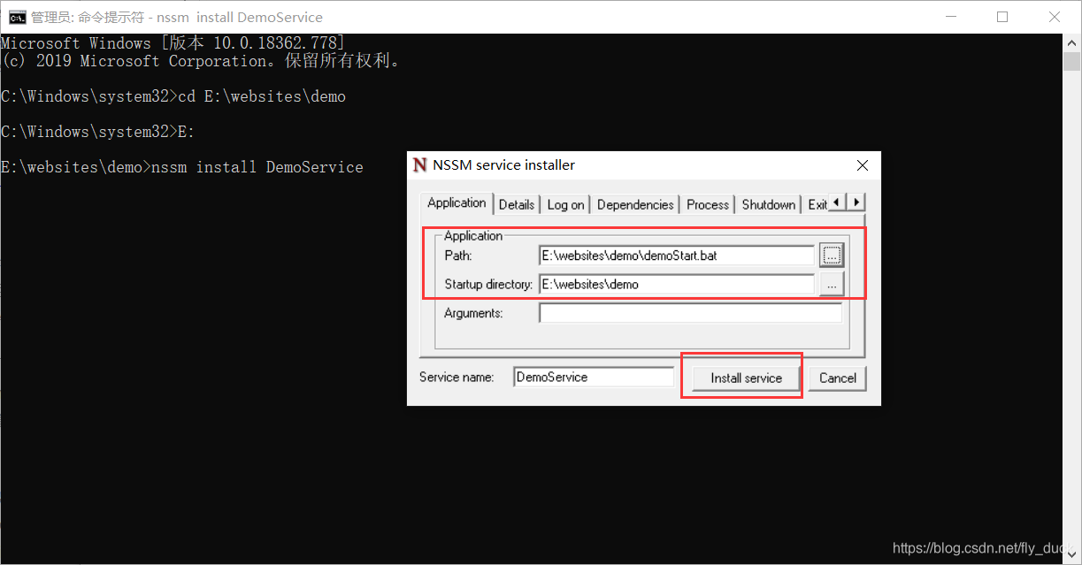Click the Arguments input field
Image resolution: width=1082 pixels, height=565 pixels.
point(691,313)
